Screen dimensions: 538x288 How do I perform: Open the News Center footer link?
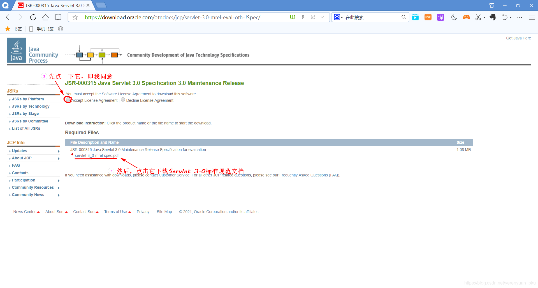pyautogui.click(x=25, y=212)
